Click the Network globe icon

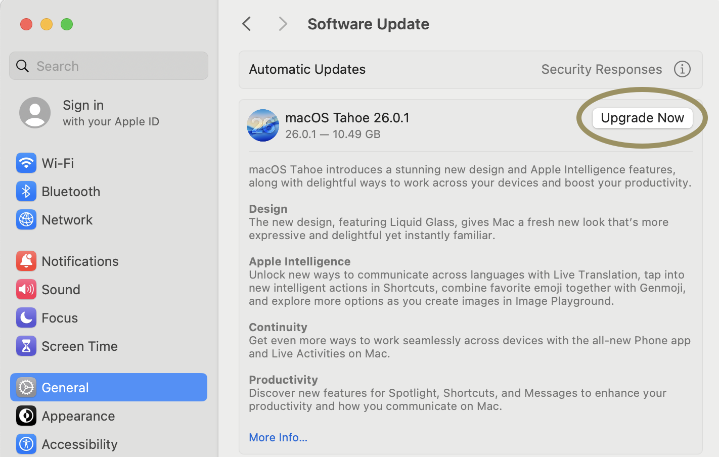(x=26, y=219)
